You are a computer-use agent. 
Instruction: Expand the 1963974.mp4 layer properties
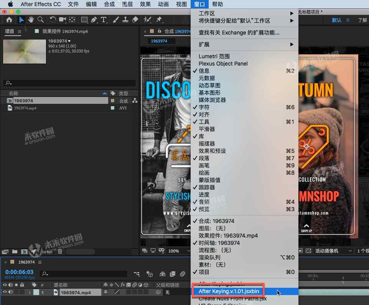click(30, 292)
